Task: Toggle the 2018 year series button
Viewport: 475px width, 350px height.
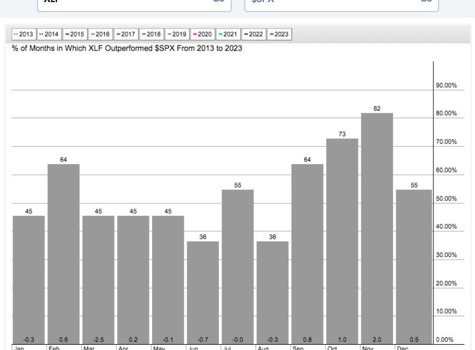Action: [152, 34]
